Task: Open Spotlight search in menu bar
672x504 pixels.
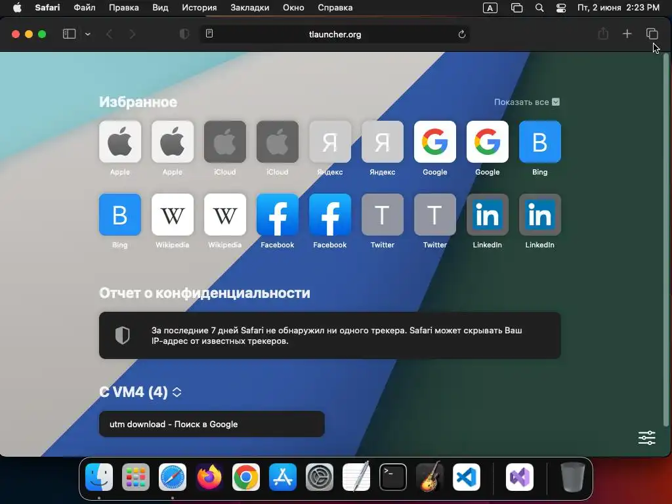Action: [539, 8]
